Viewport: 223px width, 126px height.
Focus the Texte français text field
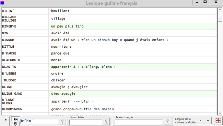139,122
